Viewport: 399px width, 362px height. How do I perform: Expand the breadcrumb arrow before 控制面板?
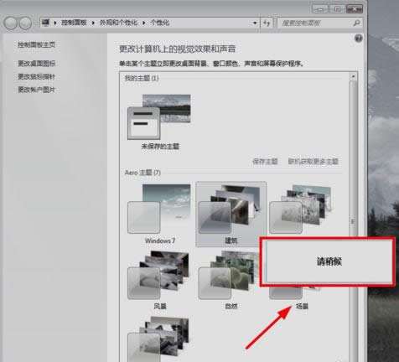tap(55, 23)
